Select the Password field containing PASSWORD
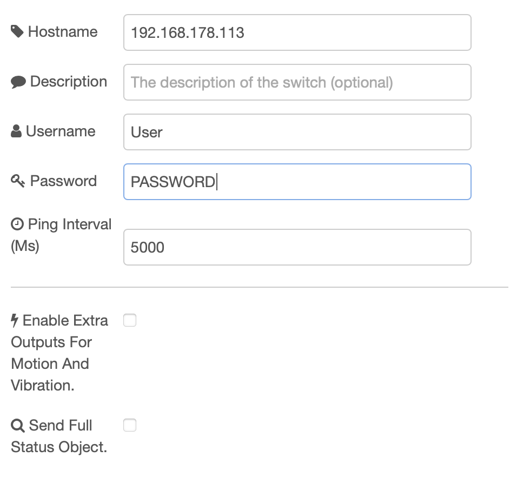 (x=297, y=182)
